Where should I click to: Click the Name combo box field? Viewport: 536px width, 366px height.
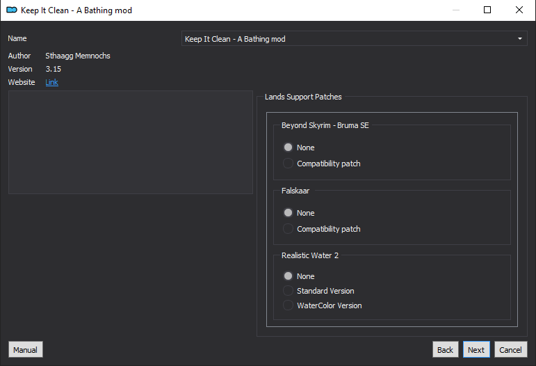click(354, 39)
